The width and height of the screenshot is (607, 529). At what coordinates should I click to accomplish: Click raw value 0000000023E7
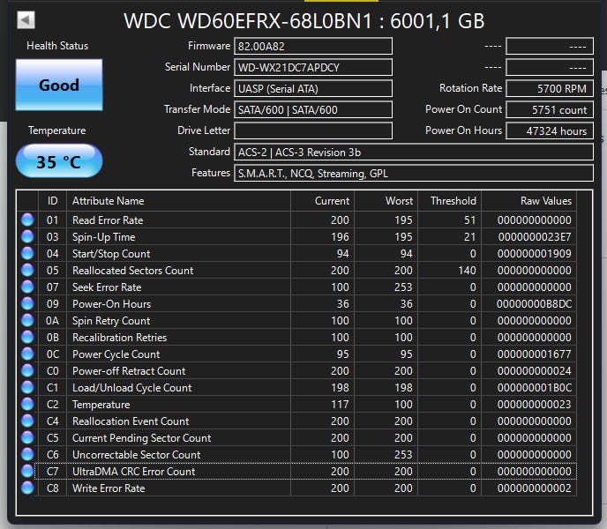[x=535, y=237]
